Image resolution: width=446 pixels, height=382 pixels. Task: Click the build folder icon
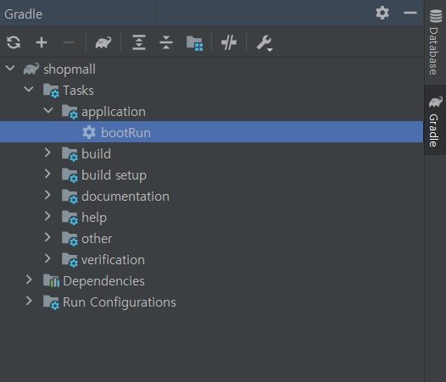click(x=70, y=154)
